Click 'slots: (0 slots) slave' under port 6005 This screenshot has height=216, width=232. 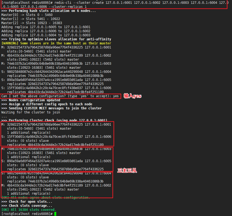pos(28,165)
